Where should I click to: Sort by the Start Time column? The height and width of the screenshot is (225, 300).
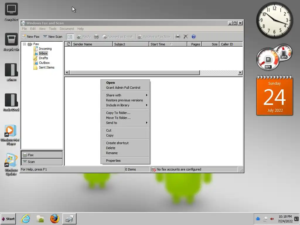168,44
